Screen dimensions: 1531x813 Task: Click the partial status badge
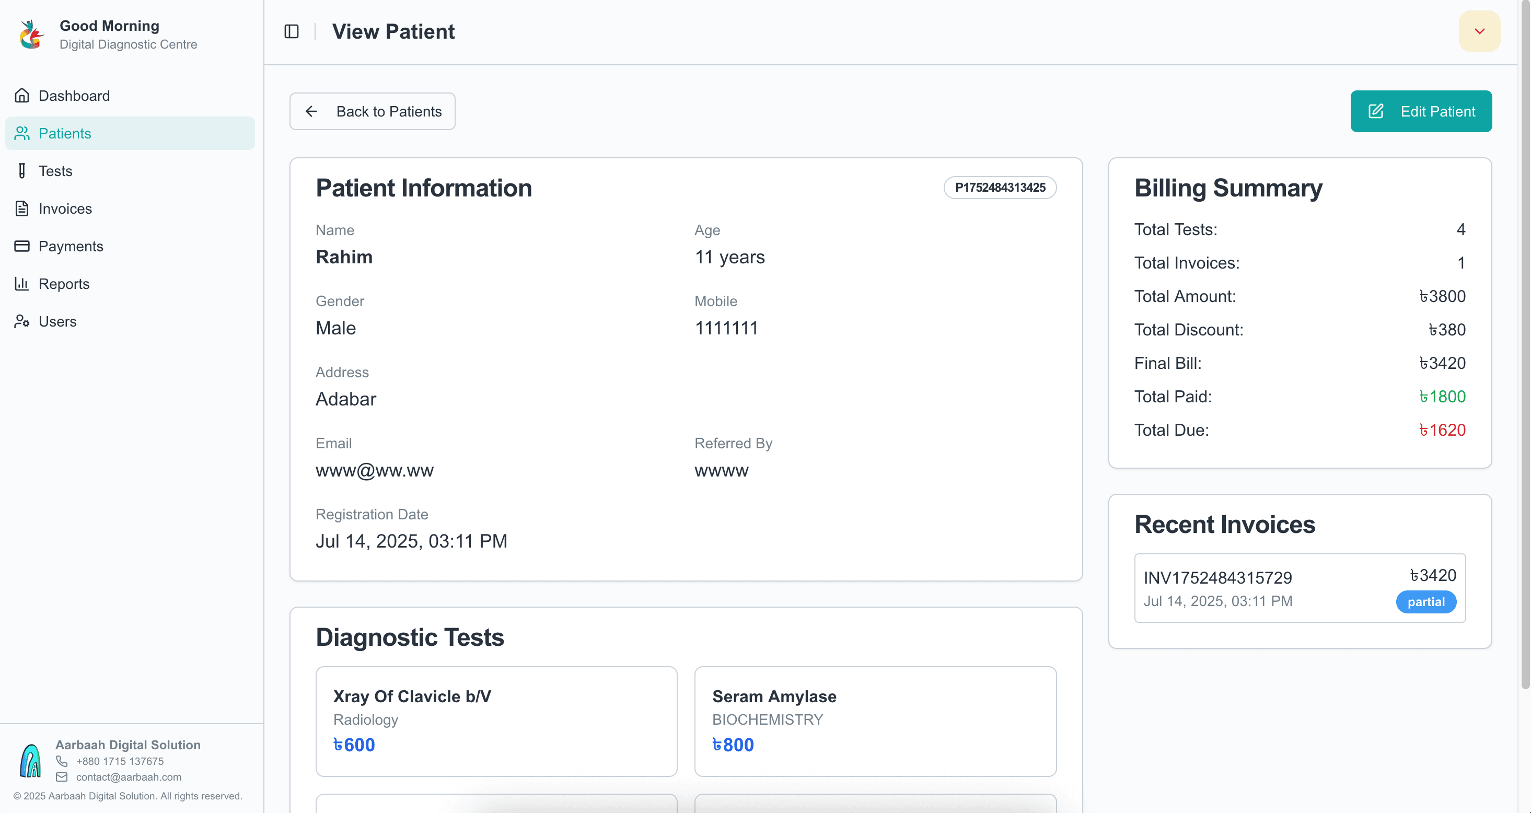pyautogui.click(x=1426, y=602)
